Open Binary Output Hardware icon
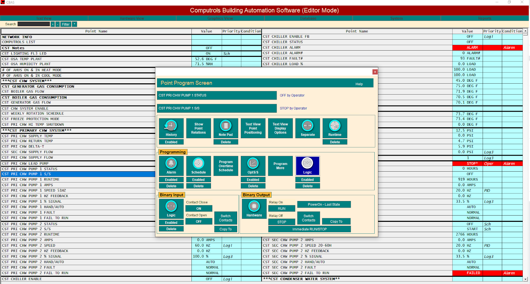 pyautogui.click(x=254, y=209)
